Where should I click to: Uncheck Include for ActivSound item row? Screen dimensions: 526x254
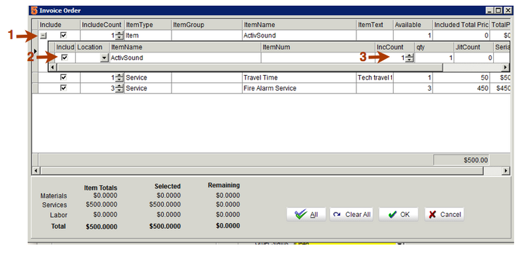[x=63, y=35]
